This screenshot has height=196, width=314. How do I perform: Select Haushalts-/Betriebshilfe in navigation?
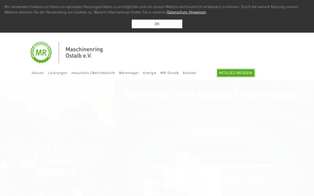[93, 73]
